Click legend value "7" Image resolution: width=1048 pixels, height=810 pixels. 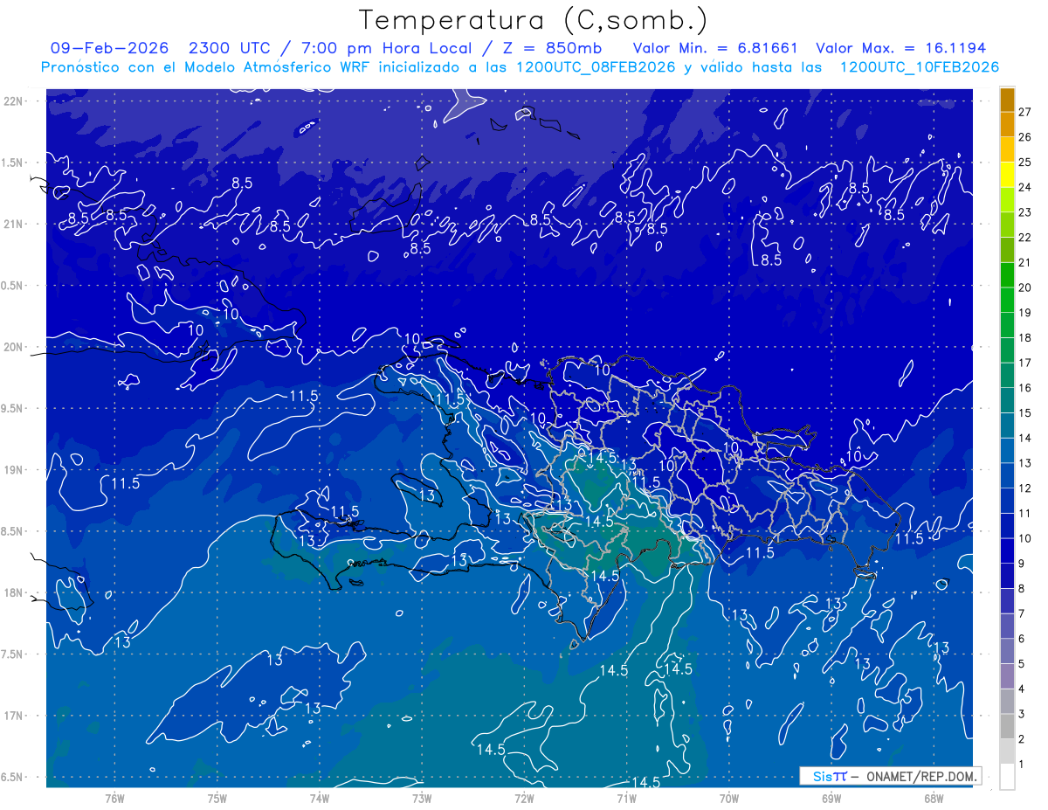pos(1022,613)
